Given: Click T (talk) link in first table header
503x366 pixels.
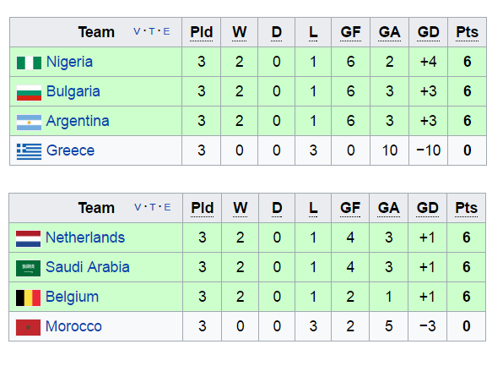Looking at the screenshot, I should pos(152,31).
